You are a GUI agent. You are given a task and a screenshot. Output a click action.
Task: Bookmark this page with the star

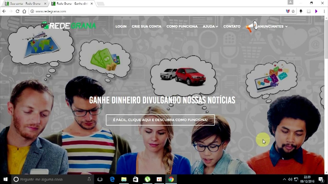click(293, 11)
